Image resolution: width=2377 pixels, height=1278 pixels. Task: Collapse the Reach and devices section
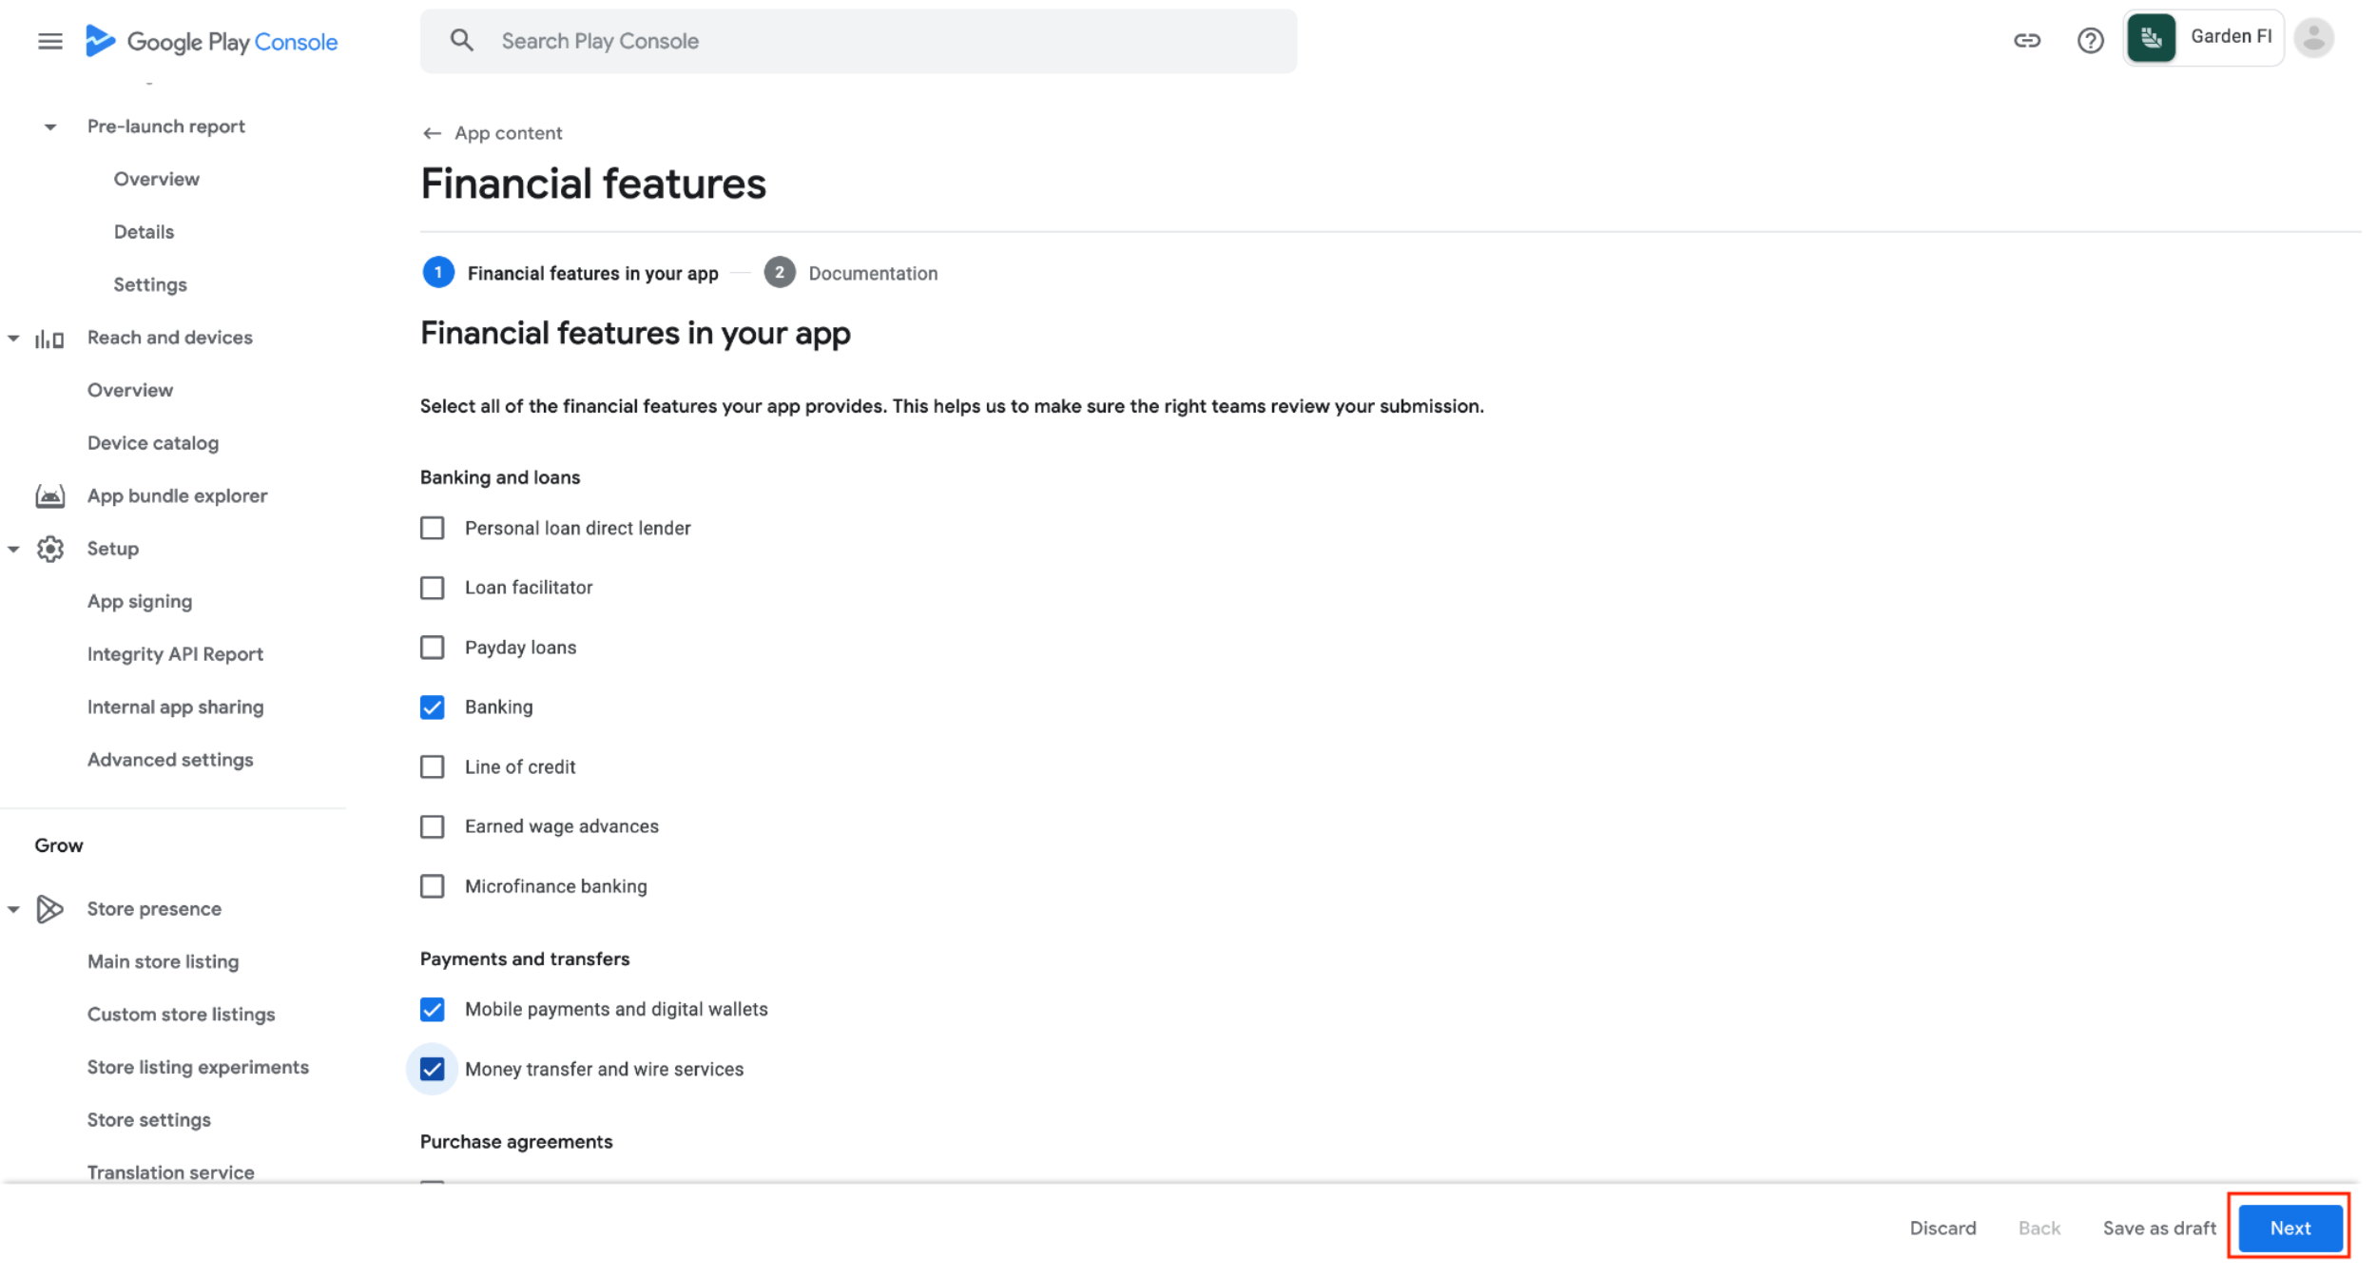(13, 338)
